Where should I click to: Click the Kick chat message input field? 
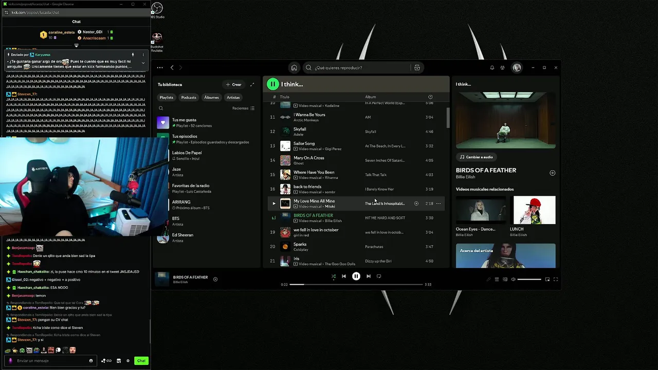click(50, 361)
